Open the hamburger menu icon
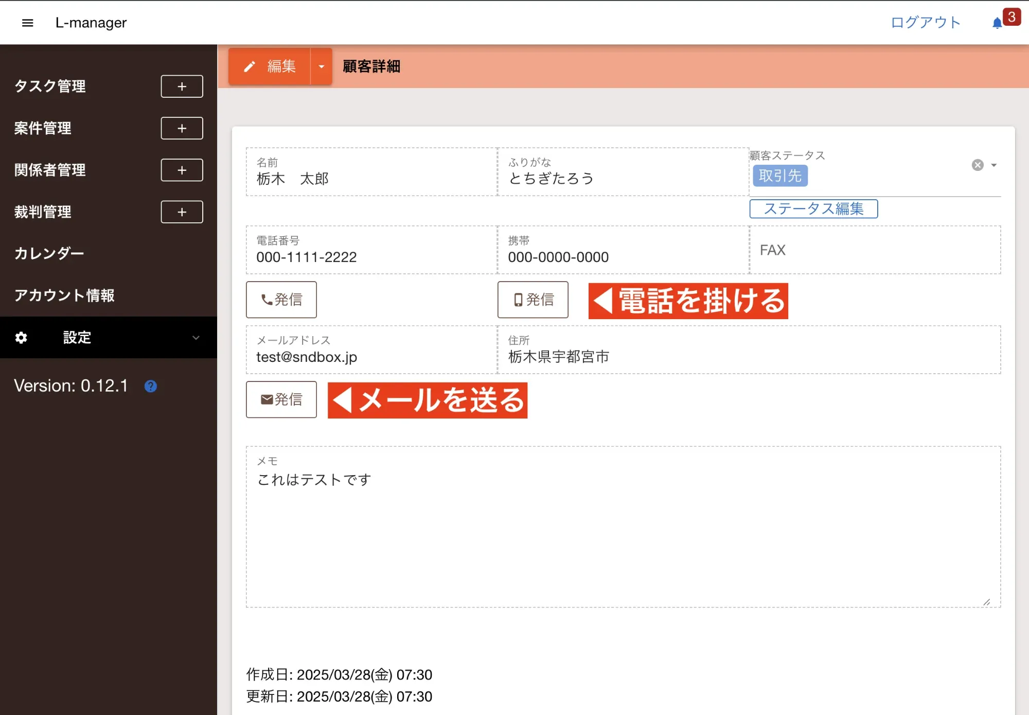Screen dimensions: 1029x715 click(28, 23)
